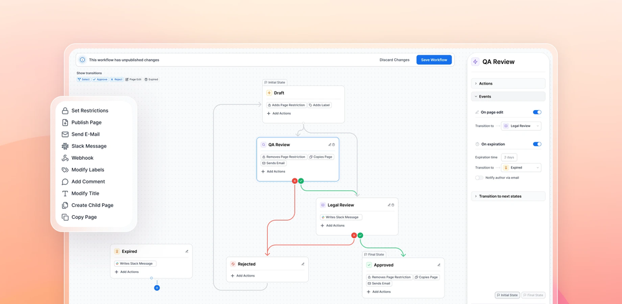Click the green approve connector under QA Review
Viewport: 622px width, 304px height.
click(x=301, y=181)
